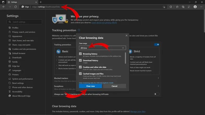
Task: Click the extensions refresh-shaped toolbar icon
Action: pos(171,7)
